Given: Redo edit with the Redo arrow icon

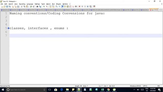Looking at the screenshot, I should click(34, 6).
